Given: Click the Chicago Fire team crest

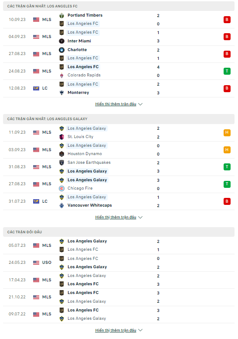Looking at the screenshot, I should [x=62, y=189].
